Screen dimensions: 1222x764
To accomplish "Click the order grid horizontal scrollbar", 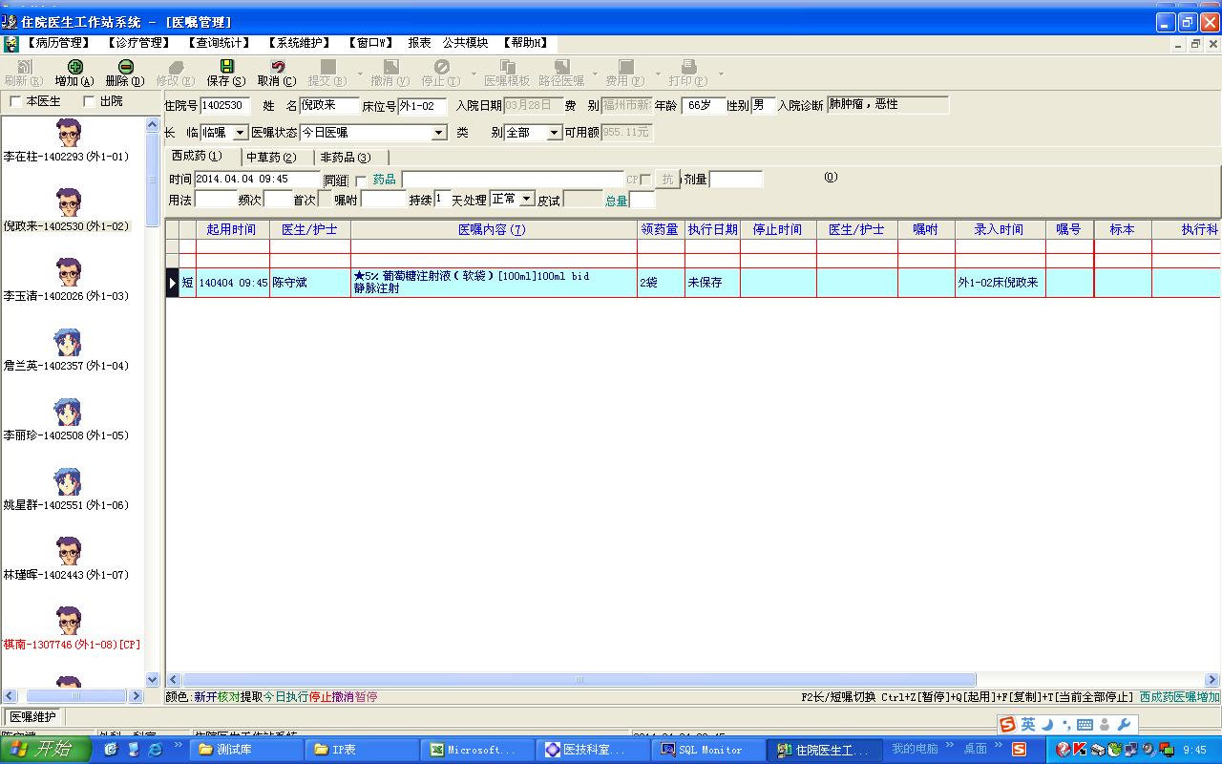I will 579,680.
